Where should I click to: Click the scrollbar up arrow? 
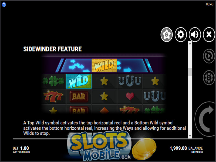[190, 44]
